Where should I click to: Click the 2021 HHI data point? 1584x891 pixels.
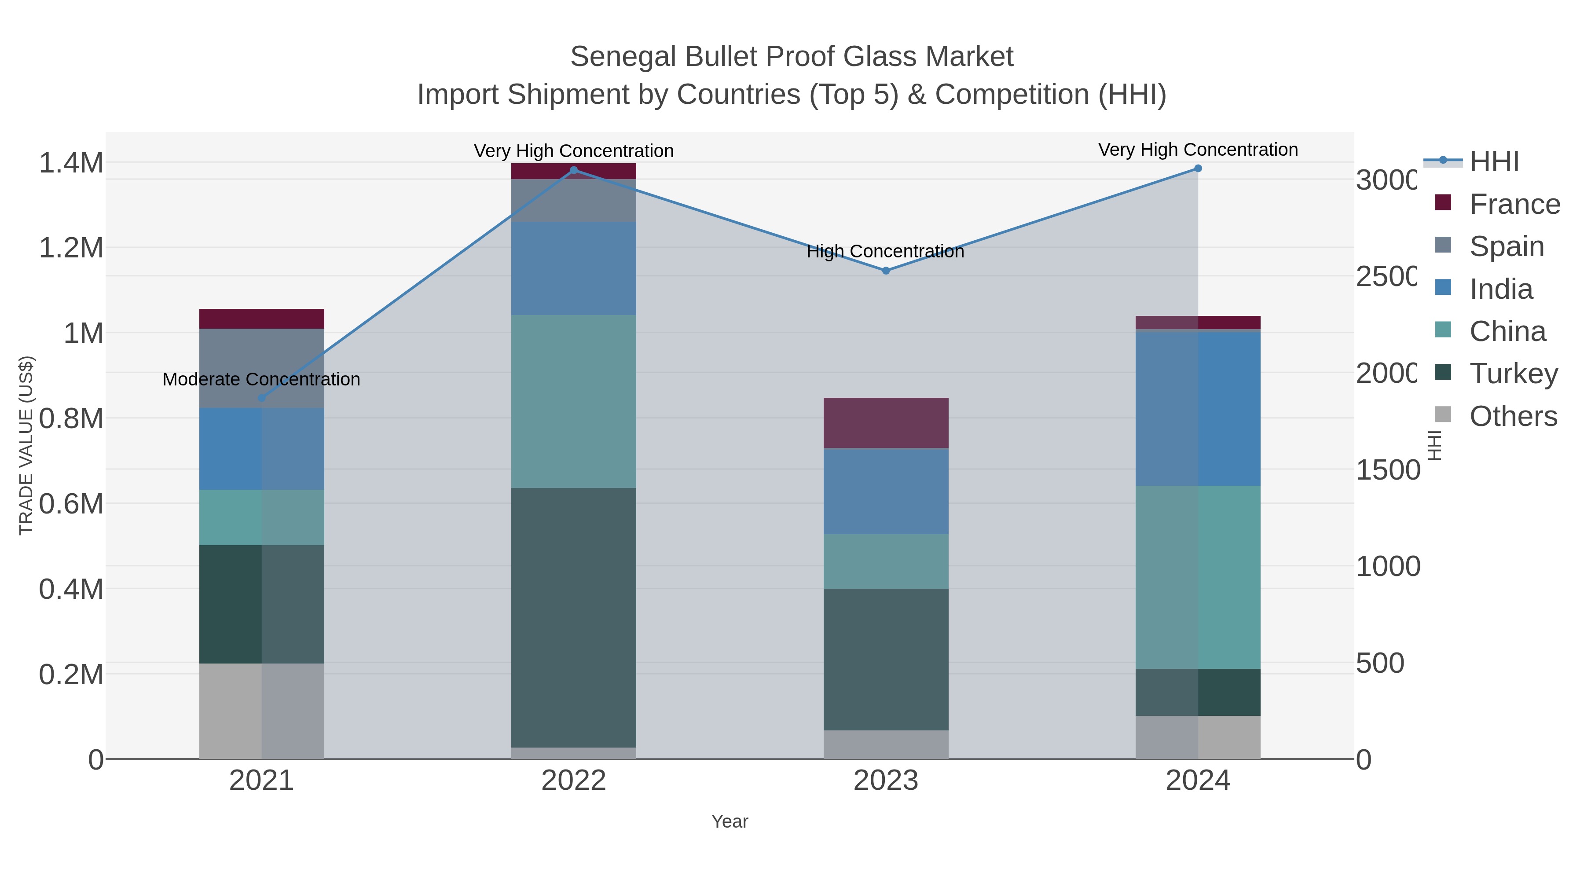click(261, 398)
